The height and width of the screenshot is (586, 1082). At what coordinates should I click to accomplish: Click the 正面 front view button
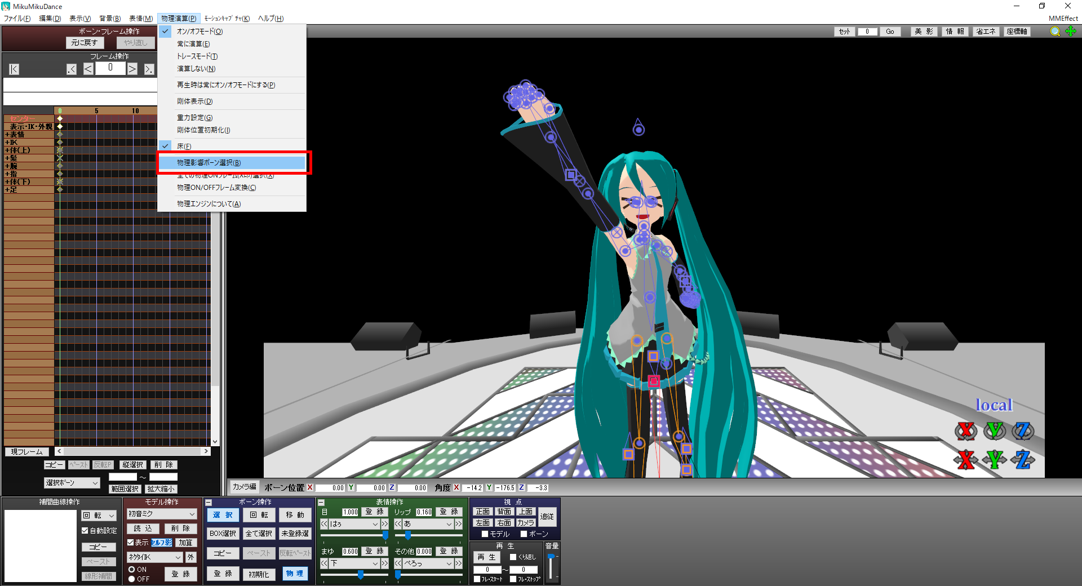(483, 512)
